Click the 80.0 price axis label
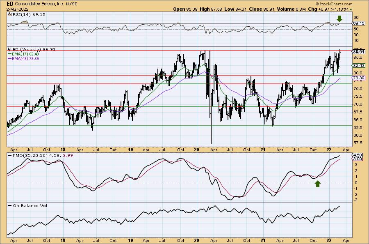Image resolution: width=369 pixels, height=244 pixels. coord(358,73)
